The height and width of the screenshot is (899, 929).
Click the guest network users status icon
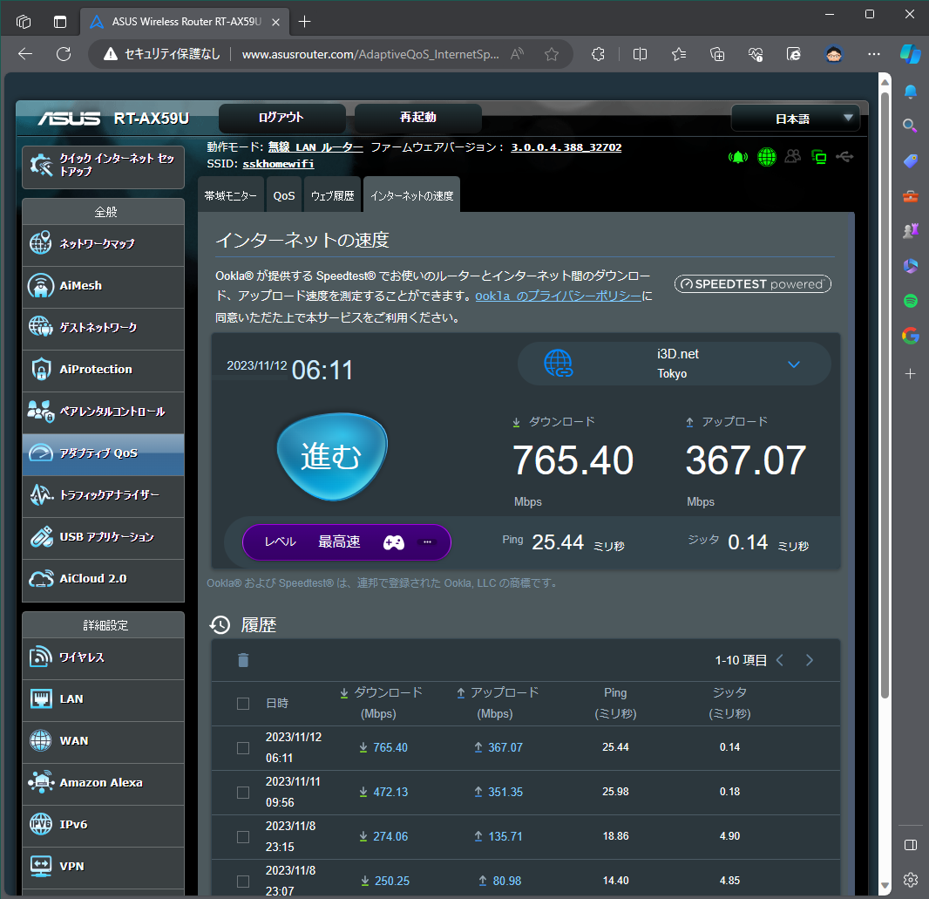793,156
